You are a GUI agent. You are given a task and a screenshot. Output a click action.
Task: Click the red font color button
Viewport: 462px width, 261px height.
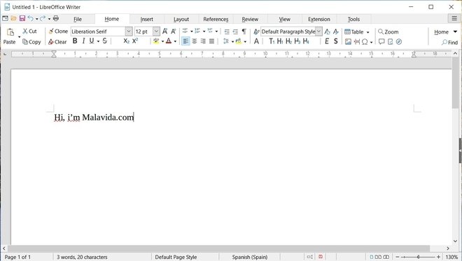(169, 41)
